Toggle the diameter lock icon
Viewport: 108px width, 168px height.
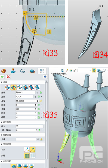[41, 101]
